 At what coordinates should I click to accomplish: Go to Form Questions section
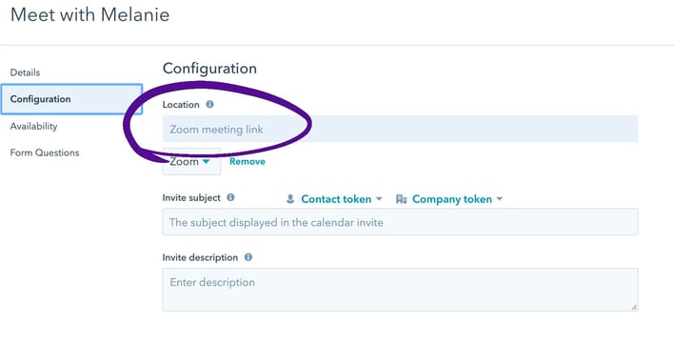45,152
